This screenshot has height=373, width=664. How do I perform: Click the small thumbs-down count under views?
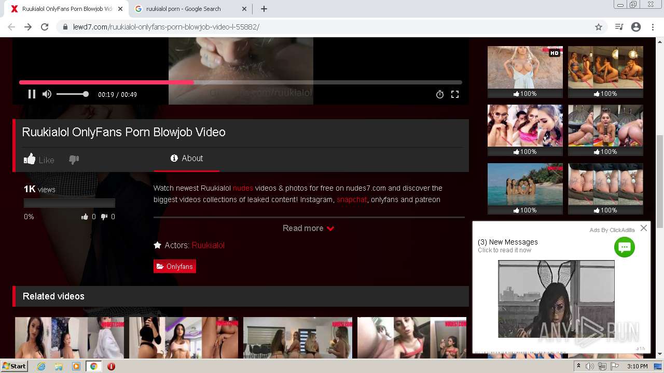108,217
